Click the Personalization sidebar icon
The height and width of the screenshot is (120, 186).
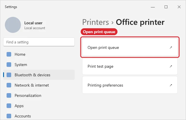pos(9,95)
